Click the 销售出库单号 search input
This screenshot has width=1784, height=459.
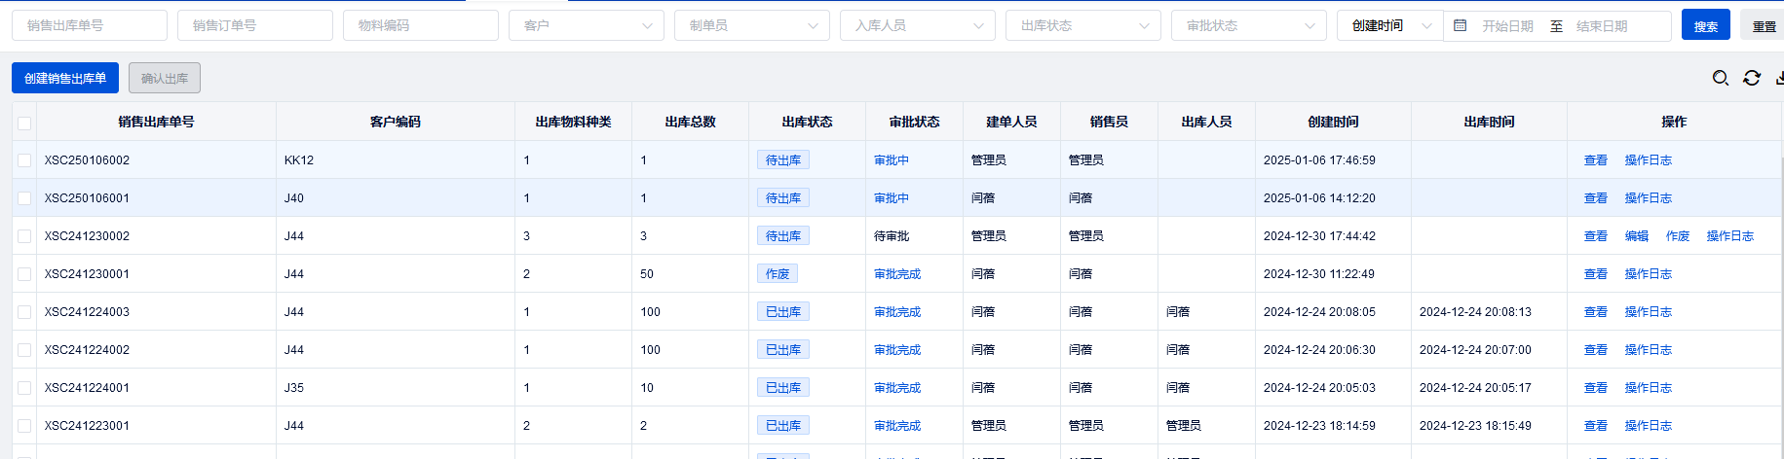[x=90, y=25]
